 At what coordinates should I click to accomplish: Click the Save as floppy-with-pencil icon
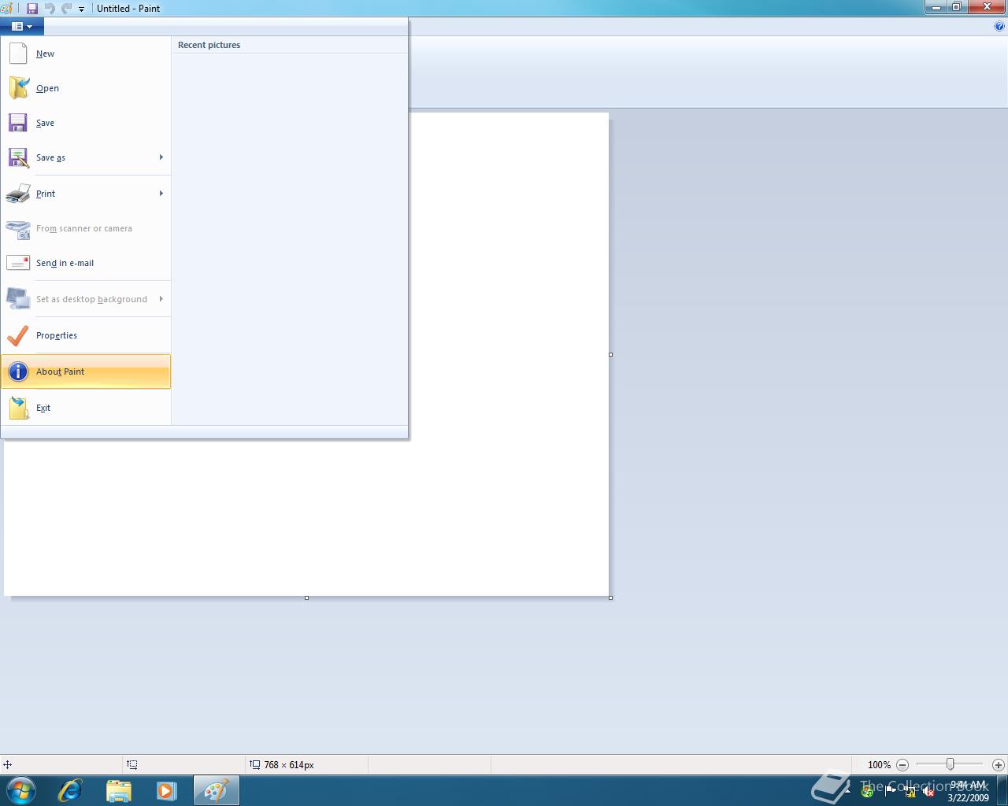(18, 157)
